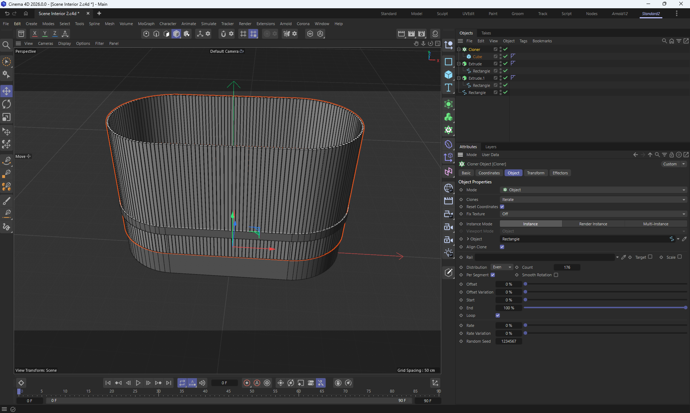The width and height of the screenshot is (690, 413).
Task: Enable Smooth Rotation checkbox
Action: (556, 275)
